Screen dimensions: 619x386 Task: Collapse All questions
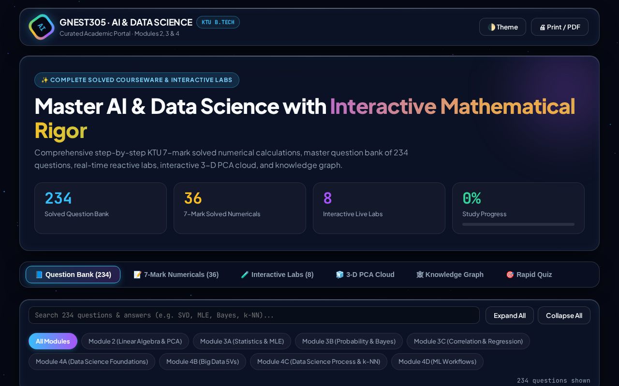564,316
